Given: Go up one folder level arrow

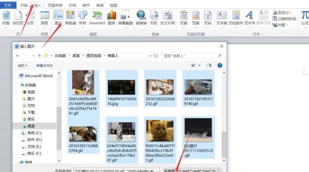Looking at the screenshot, I should pyautogui.click(x=39, y=56).
